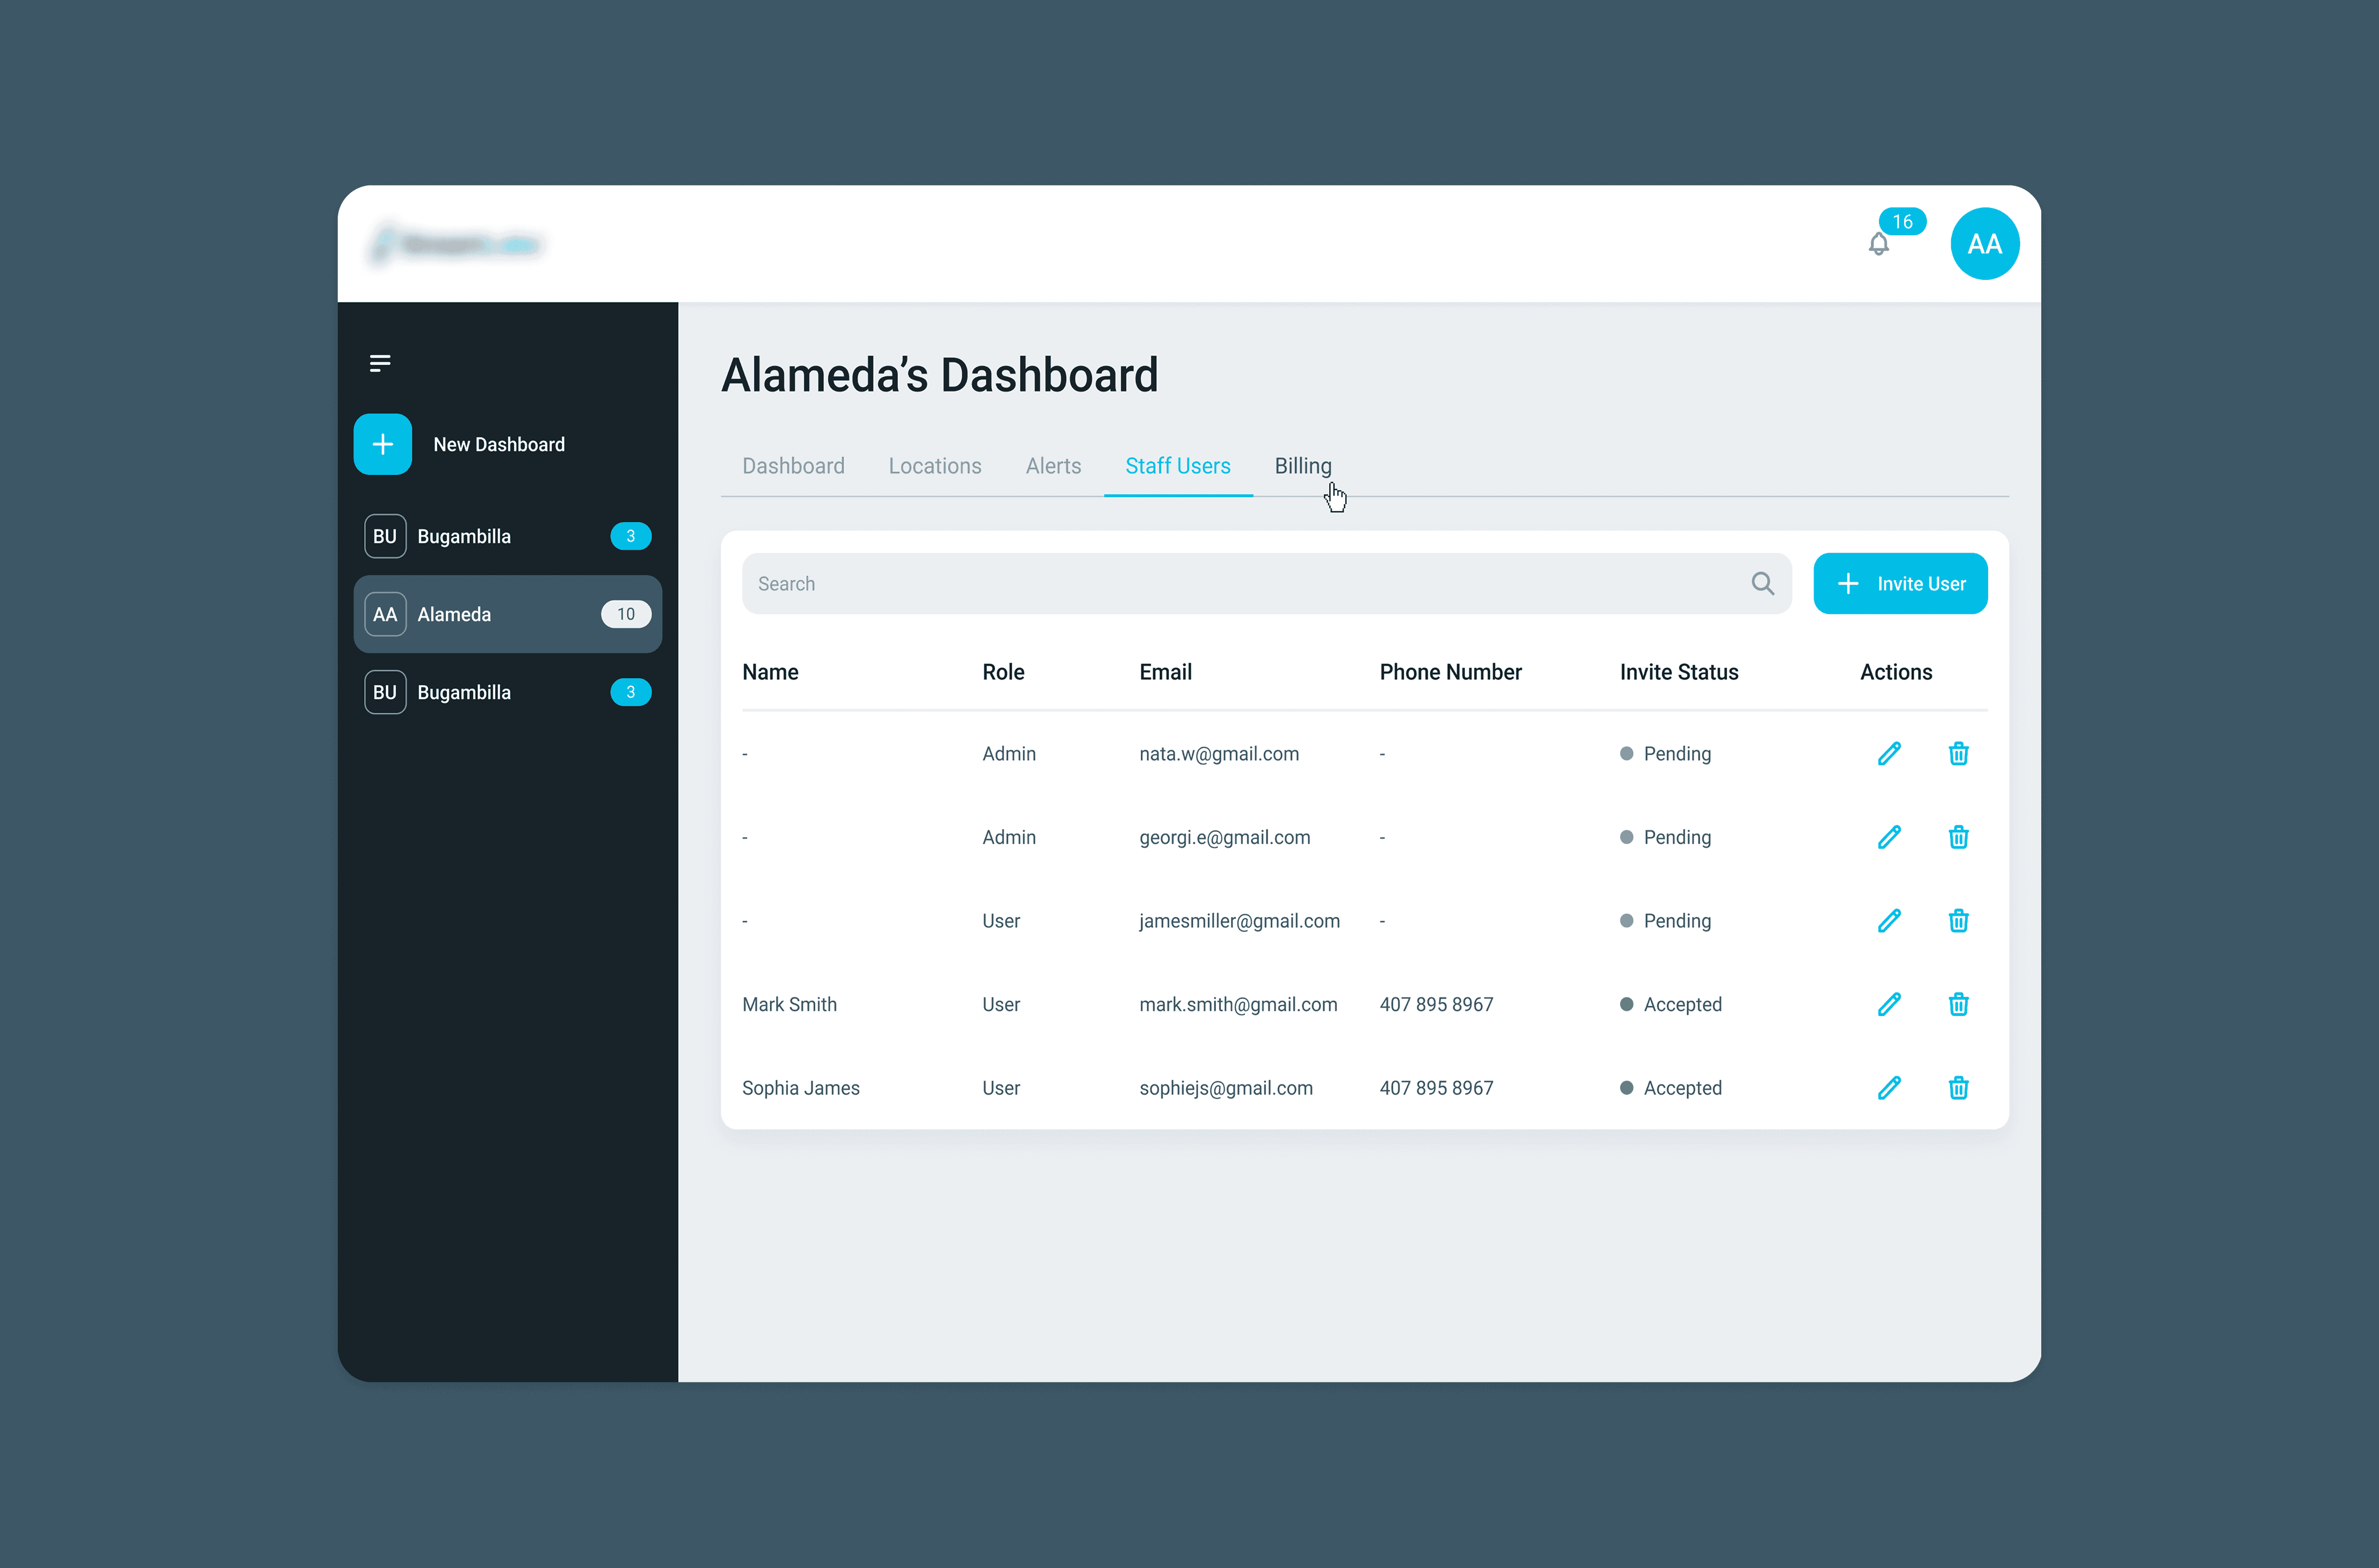
Task: Go to the Alerts tab
Action: 1053,466
